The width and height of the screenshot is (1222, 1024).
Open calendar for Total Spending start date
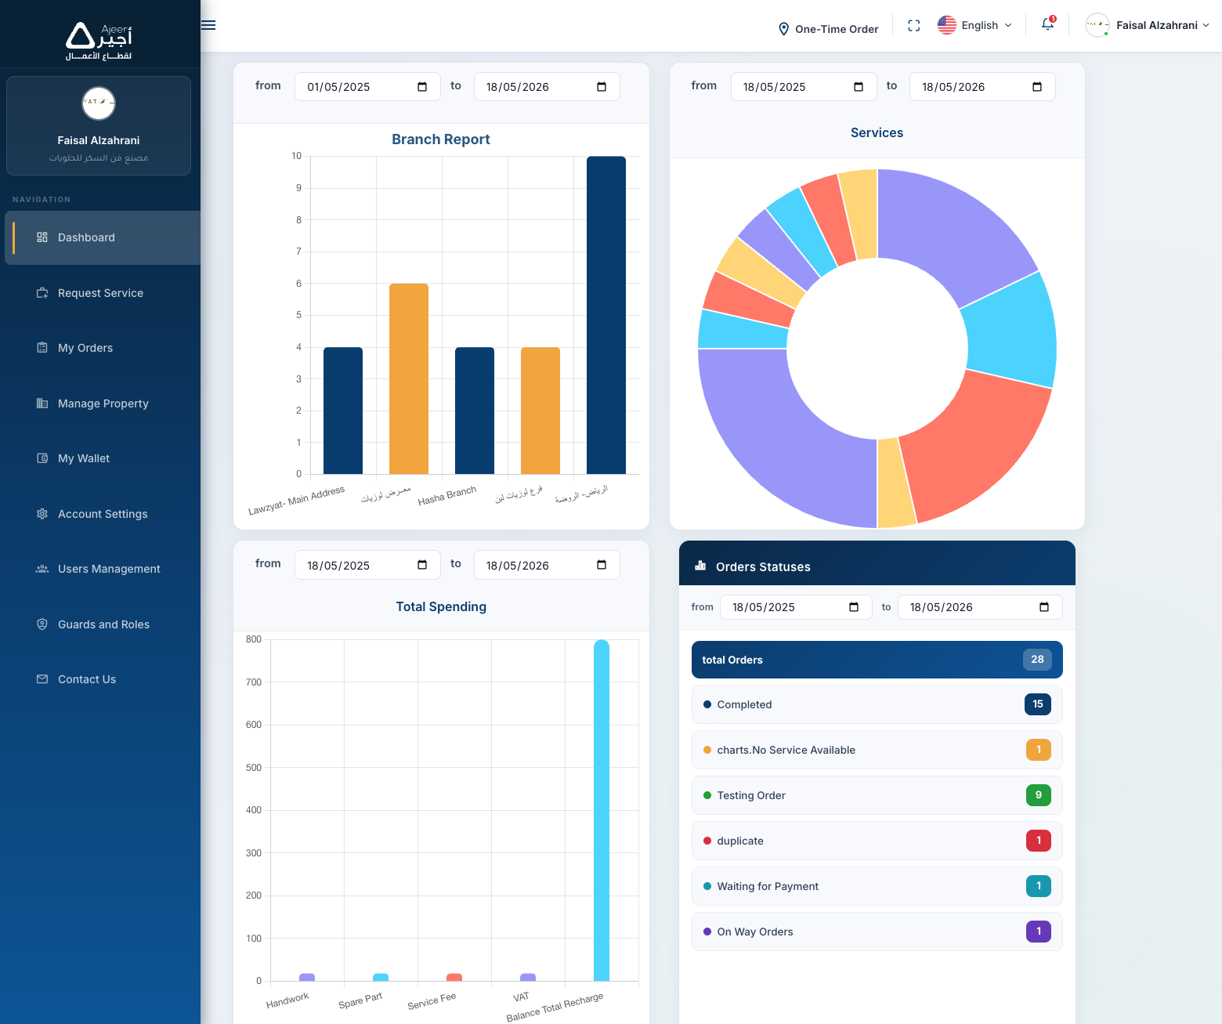[422, 565]
